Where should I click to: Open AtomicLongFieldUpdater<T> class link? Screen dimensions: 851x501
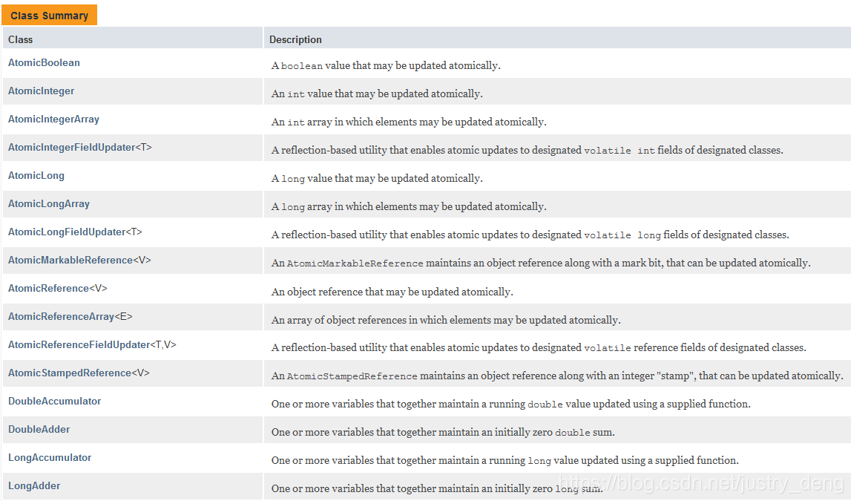pos(75,232)
